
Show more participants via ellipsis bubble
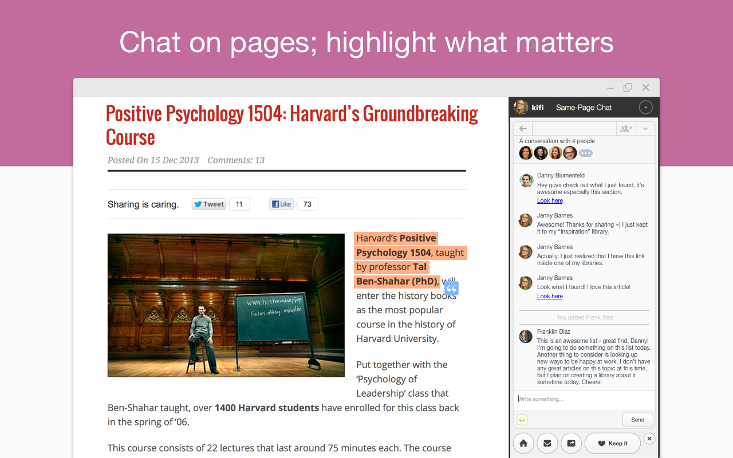[x=585, y=153]
